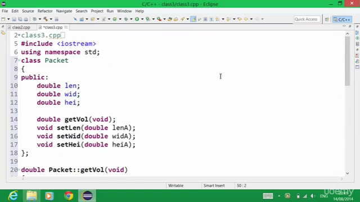Toggle Show Whitespace Characters button
360x202 pixels.
point(211,19)
